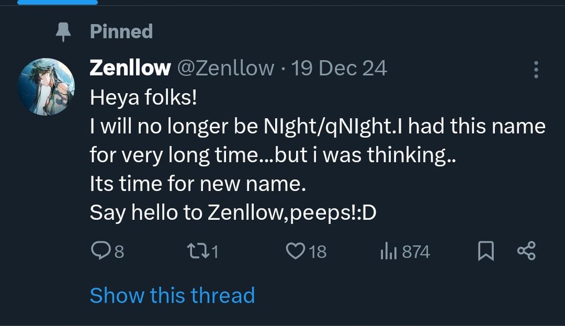Open the share icon on the tweet
565x326 pixels.
[526, 250]
